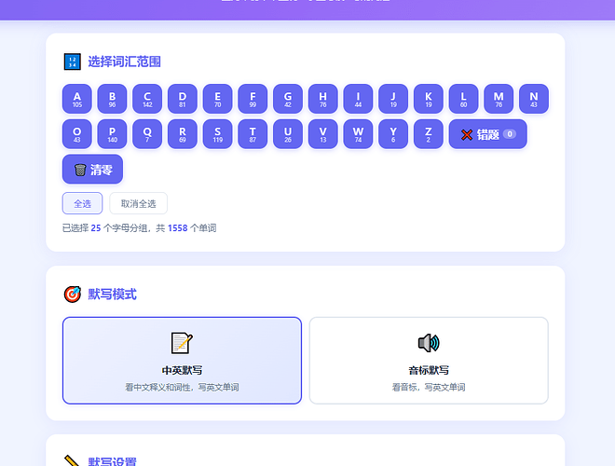615x466 pixels.
Task: Toggle the letter N word group
Action: [534, 99]
